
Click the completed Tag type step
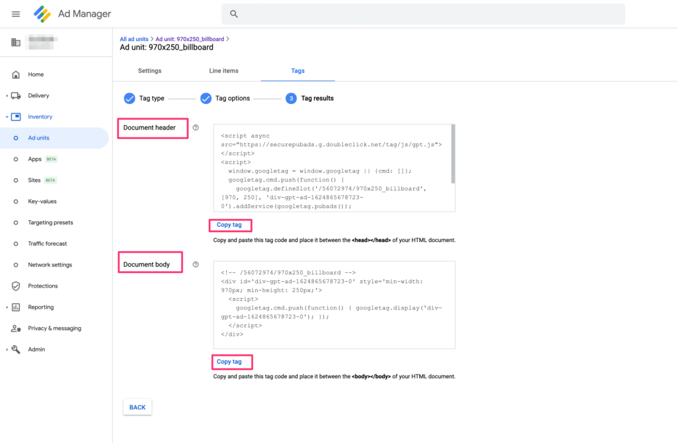tap(130, 98)
